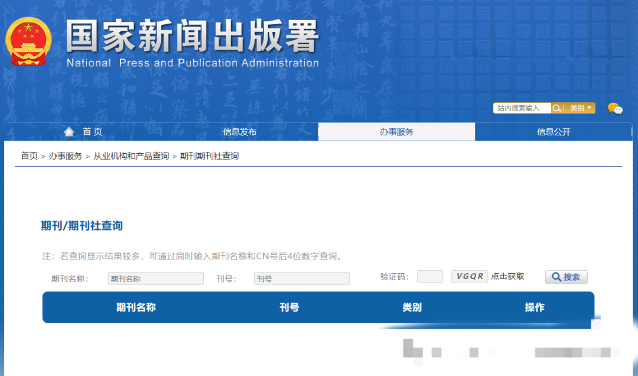Viewport: 638px width, 376px height.
Task: Click breadcrumb link 期刊期刊社查询
Action: pos(209,156)
